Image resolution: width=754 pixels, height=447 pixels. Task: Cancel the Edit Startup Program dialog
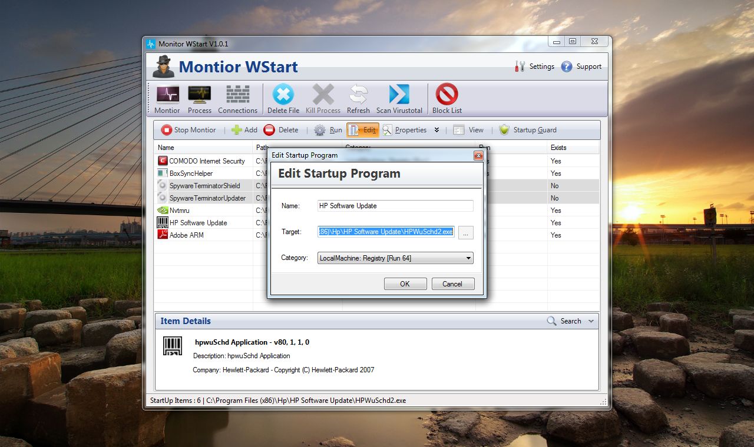click(452, 284)
